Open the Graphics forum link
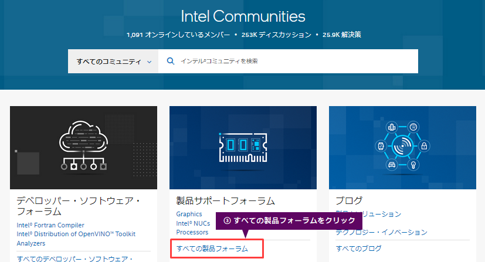 [189, 214]
